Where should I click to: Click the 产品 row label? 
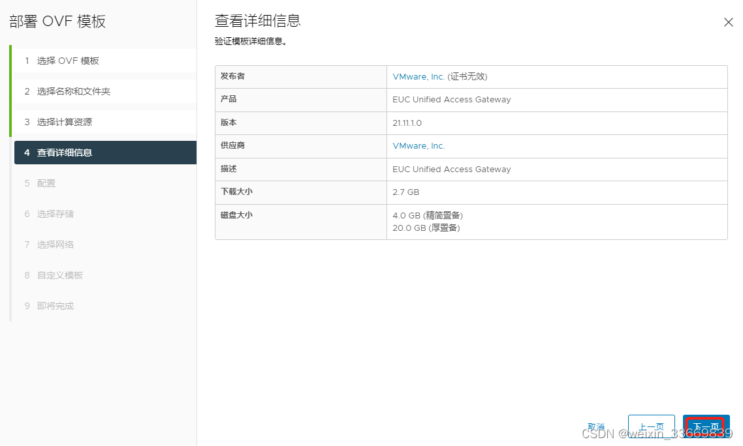pos(229,99)
